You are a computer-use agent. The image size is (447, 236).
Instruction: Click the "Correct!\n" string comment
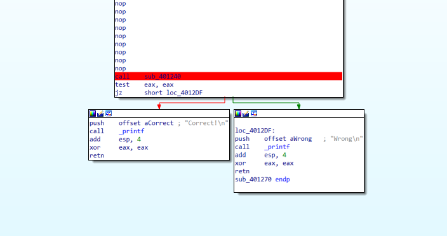coord(206,123)
